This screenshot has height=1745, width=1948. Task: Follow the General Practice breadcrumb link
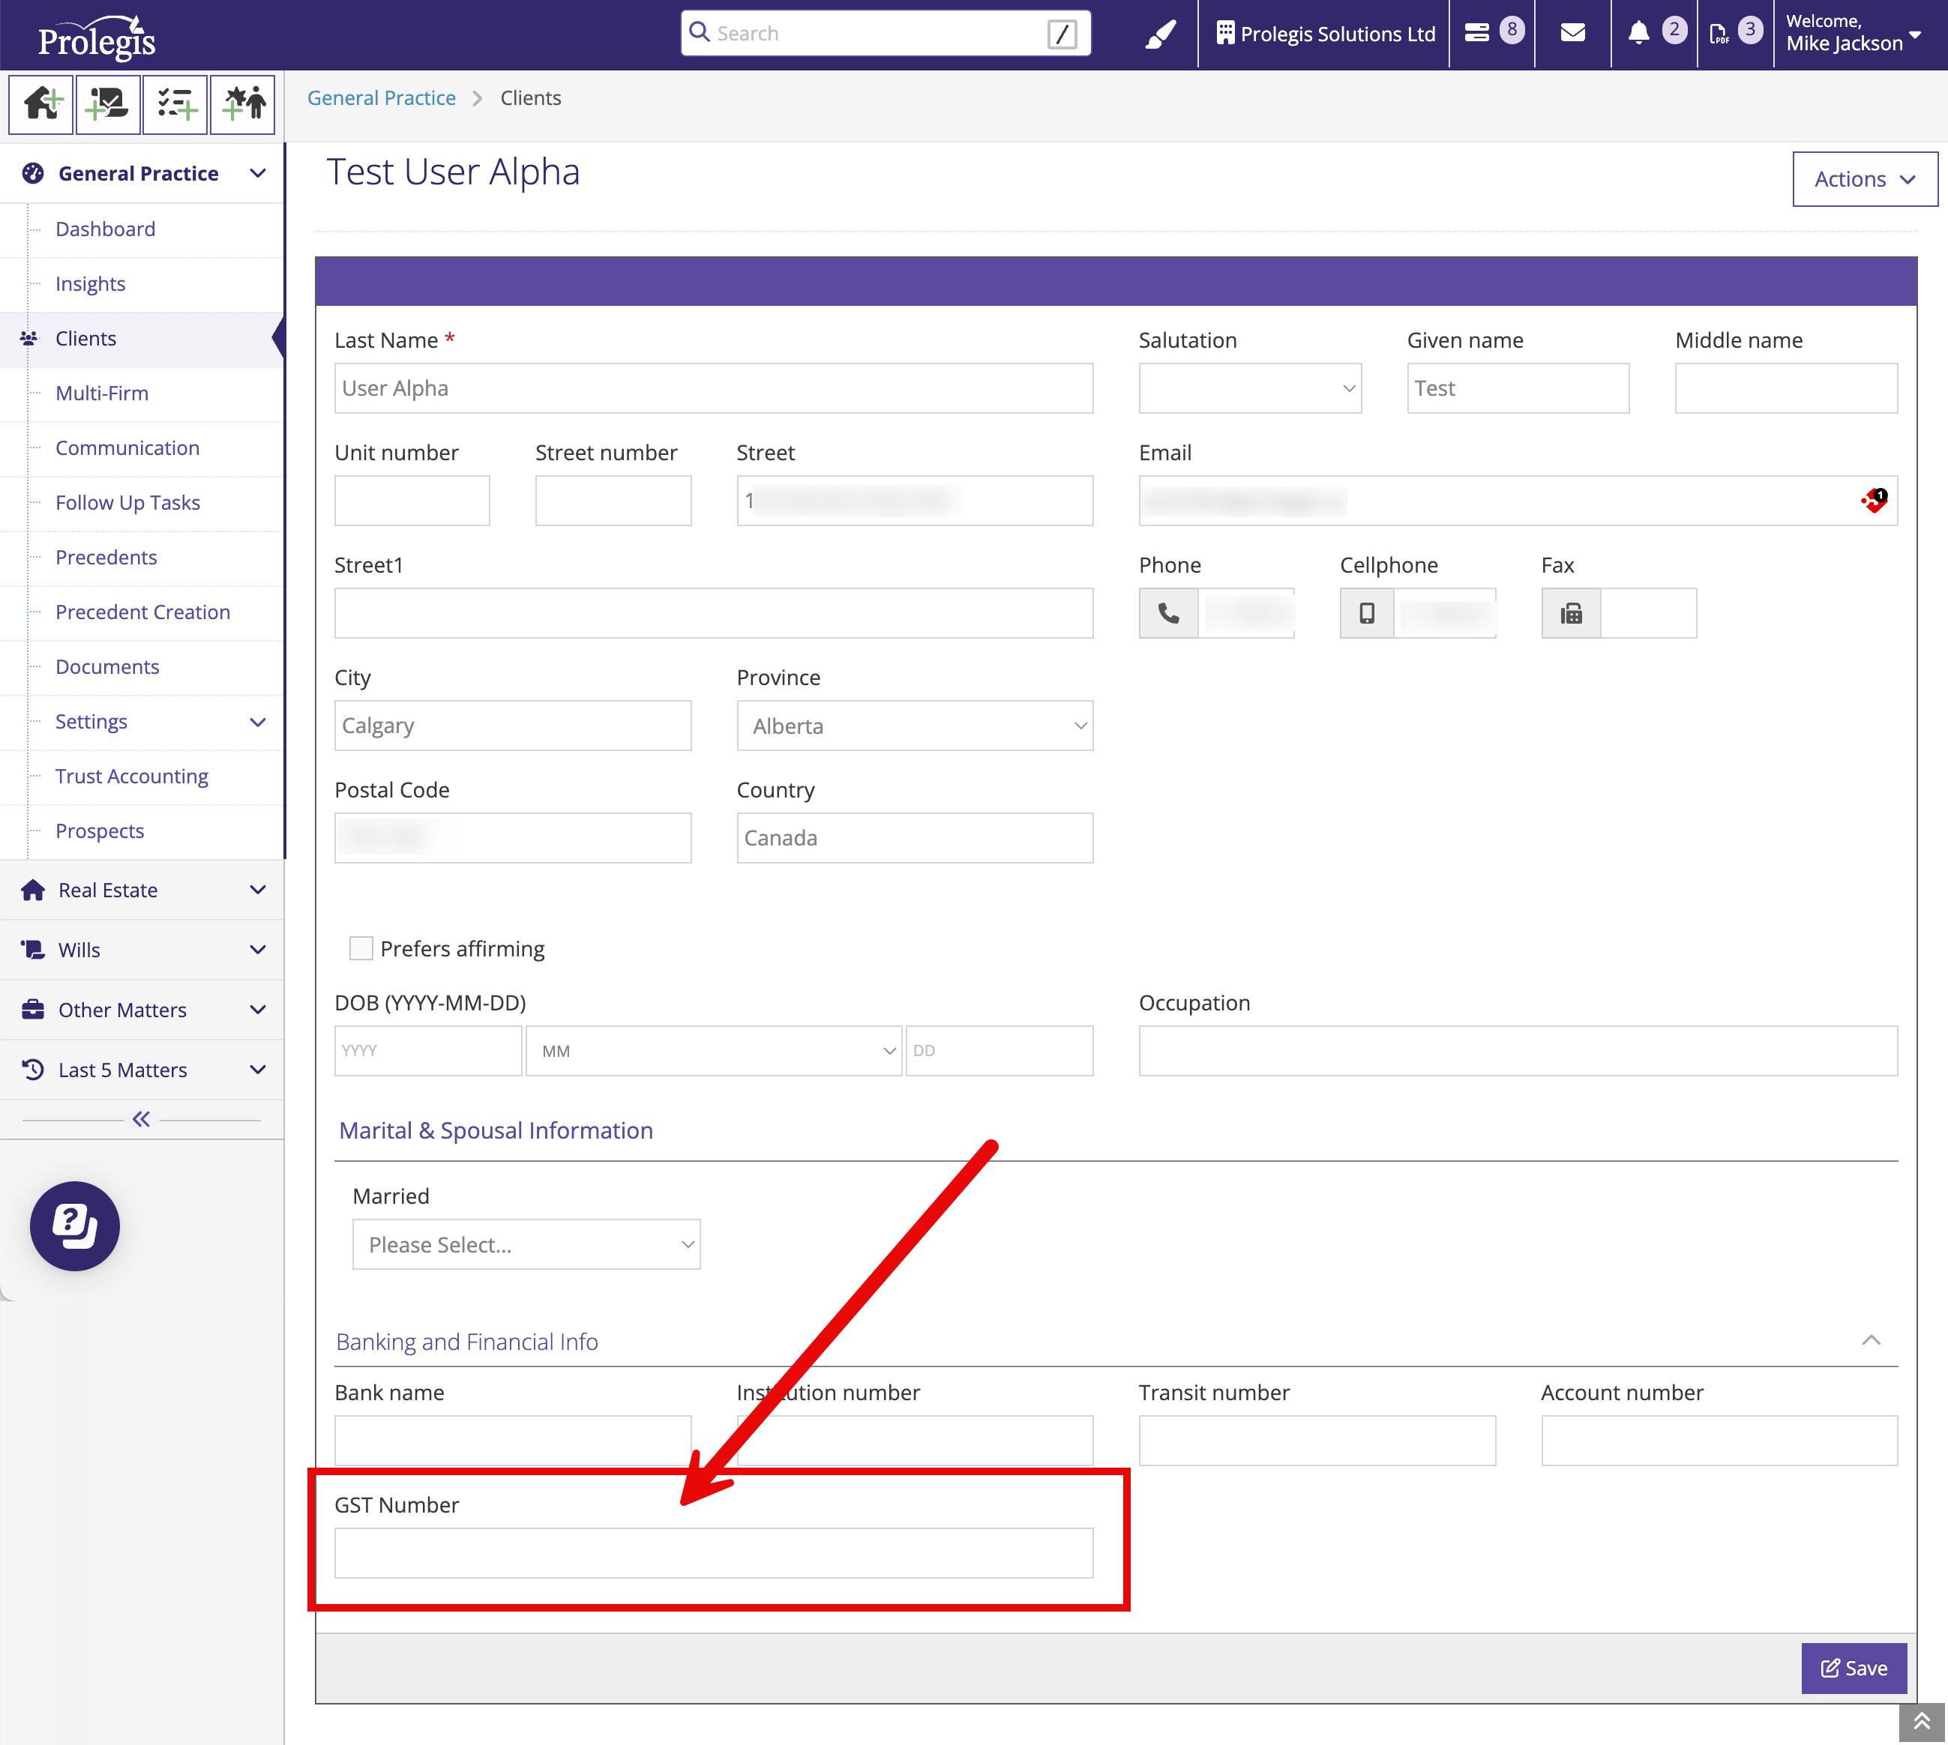(381, 97)
